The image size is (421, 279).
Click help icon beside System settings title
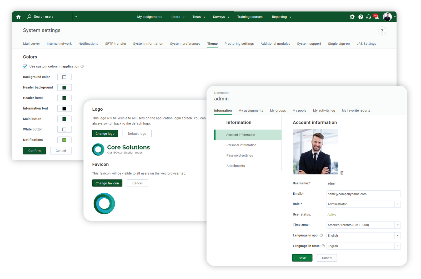tap(382, 31)
